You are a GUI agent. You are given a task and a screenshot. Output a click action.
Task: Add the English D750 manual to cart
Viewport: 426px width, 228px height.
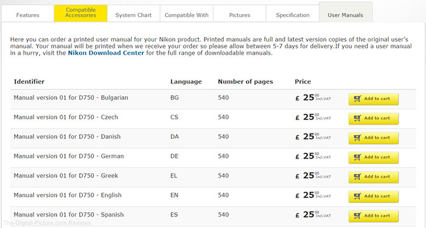(374, 196)
